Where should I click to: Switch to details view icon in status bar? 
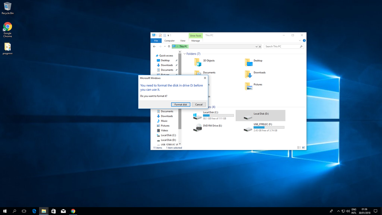[299, 147]
